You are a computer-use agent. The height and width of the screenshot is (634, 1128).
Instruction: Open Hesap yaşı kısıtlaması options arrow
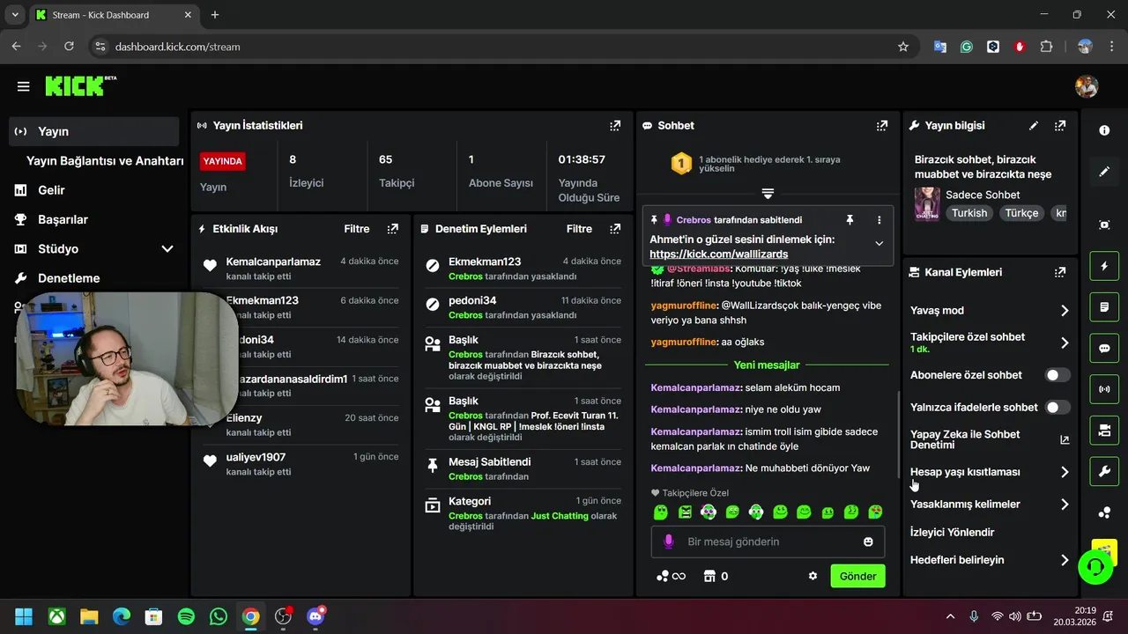[1065, 472]
